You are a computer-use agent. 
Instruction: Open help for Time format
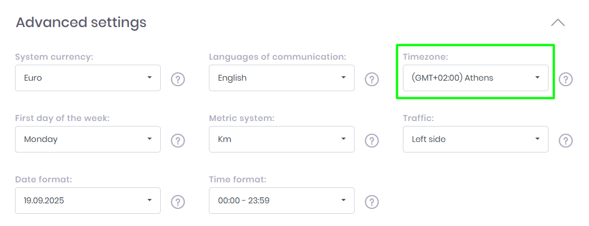371,202
